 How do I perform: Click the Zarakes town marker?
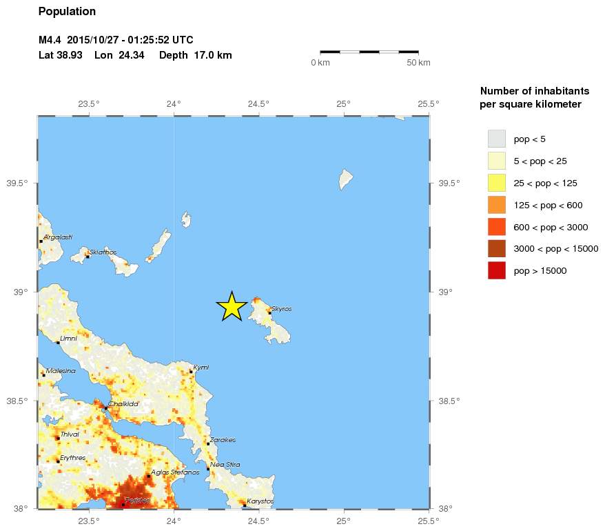208,443
